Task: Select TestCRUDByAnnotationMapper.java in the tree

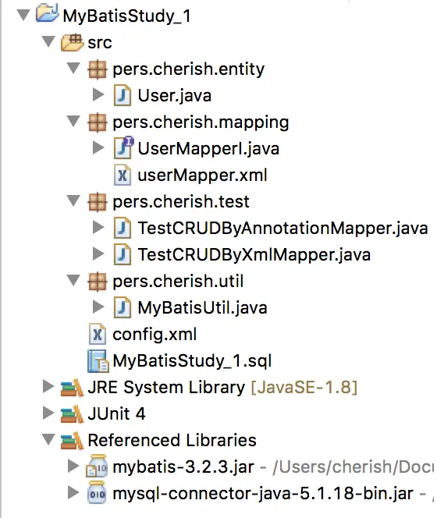Action: (x=282, y=228)
